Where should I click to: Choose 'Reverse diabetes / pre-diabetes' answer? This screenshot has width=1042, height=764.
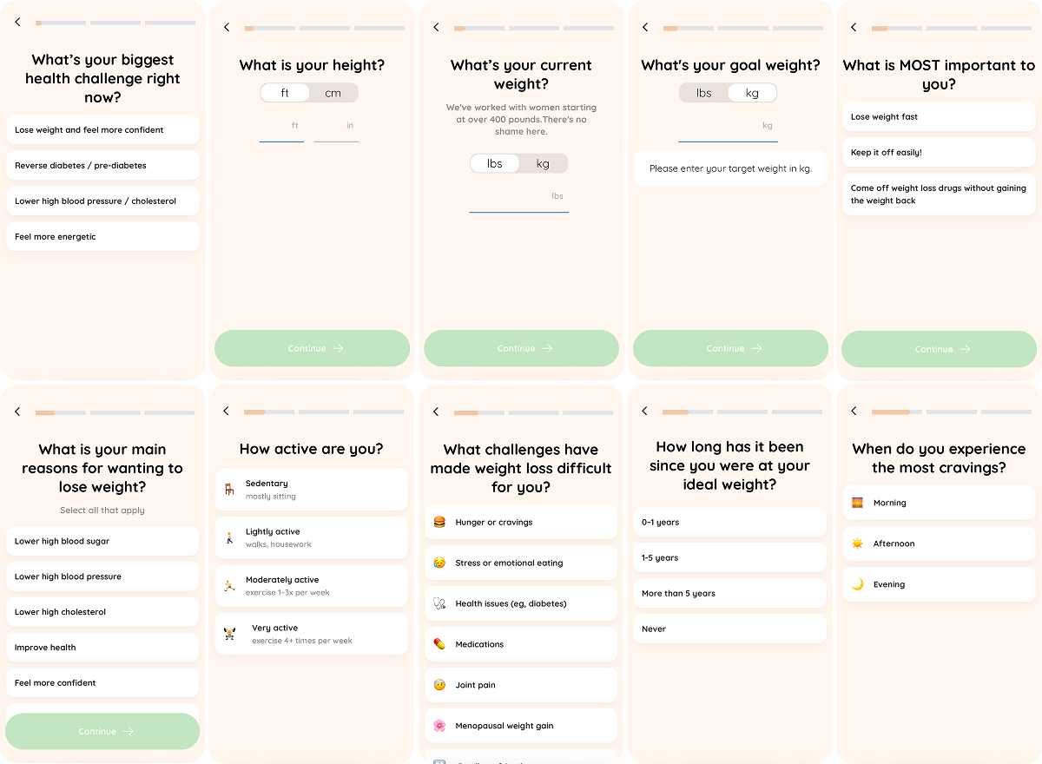click(x=102, y=165)
